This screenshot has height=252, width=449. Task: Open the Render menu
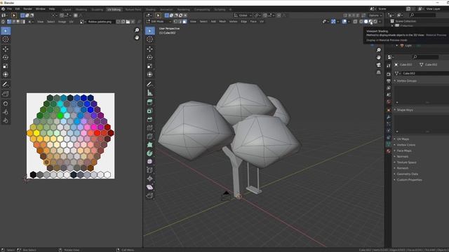(27, 9)
